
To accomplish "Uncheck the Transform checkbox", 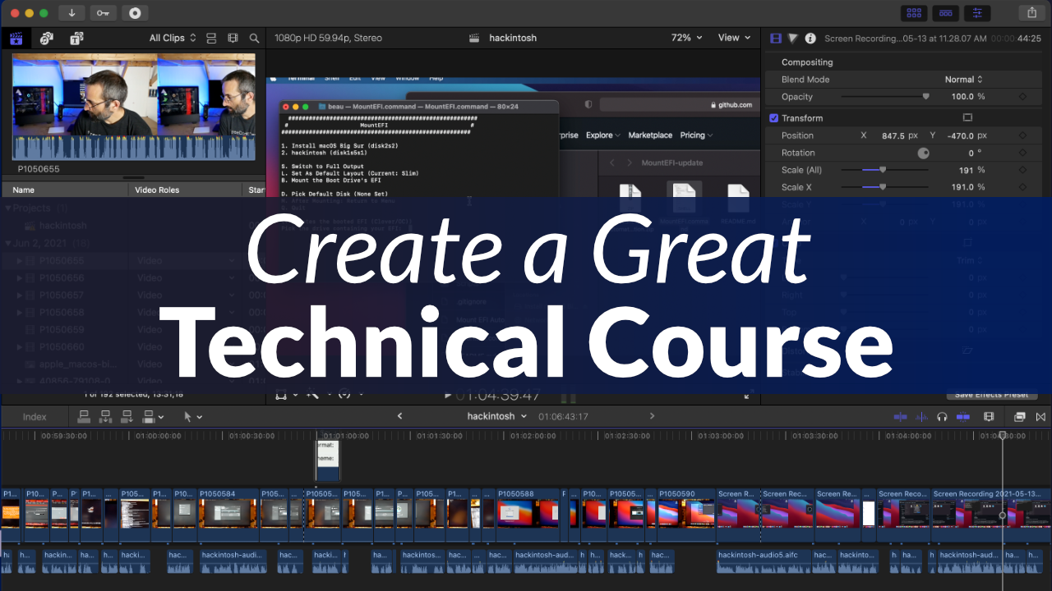I will [x=773, y=118].
